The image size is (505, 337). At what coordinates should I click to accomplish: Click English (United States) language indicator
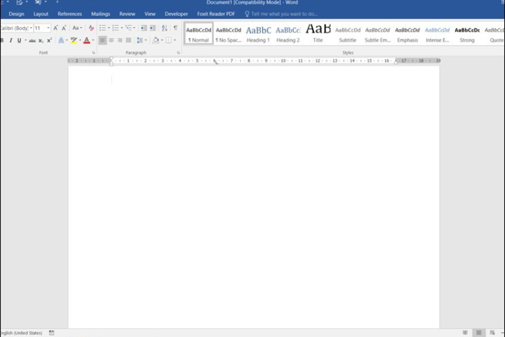click(21, 333)
